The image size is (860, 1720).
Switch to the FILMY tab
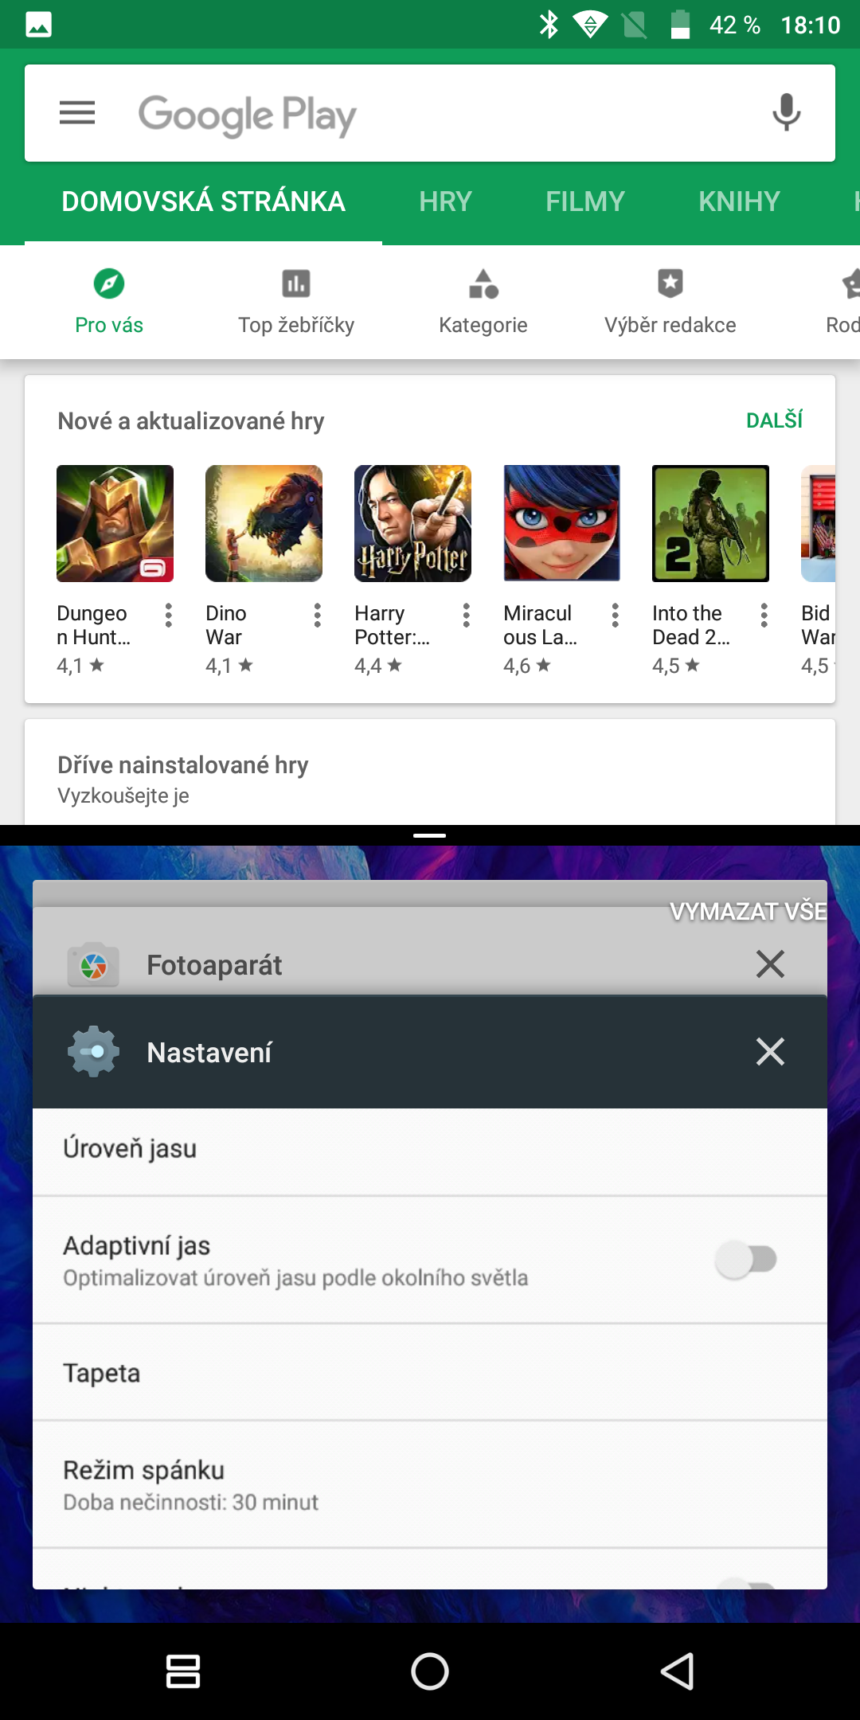[585, 201]
